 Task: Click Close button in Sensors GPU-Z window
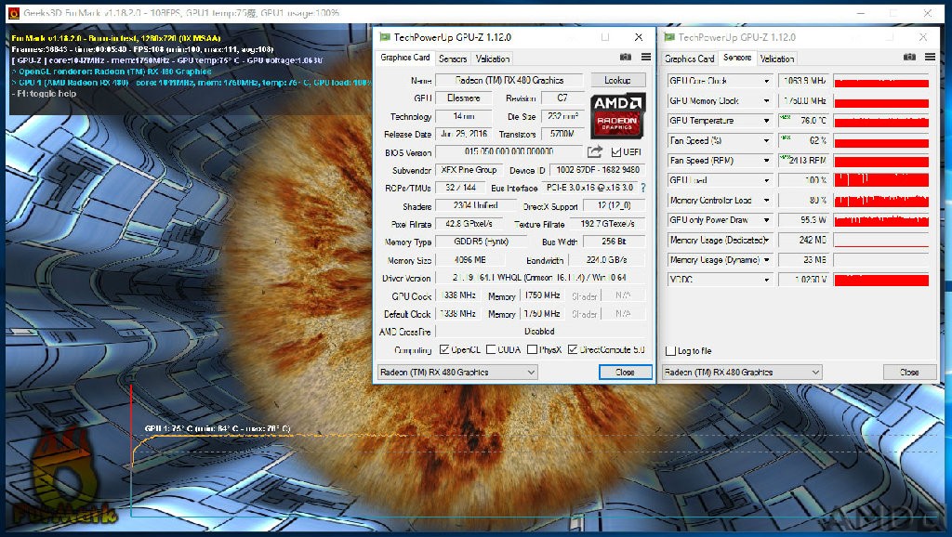[909, 372]
